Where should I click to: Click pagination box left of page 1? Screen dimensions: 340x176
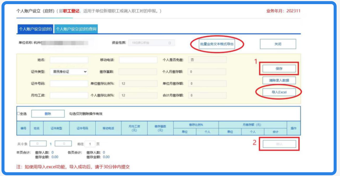click(x=38, y=143)
